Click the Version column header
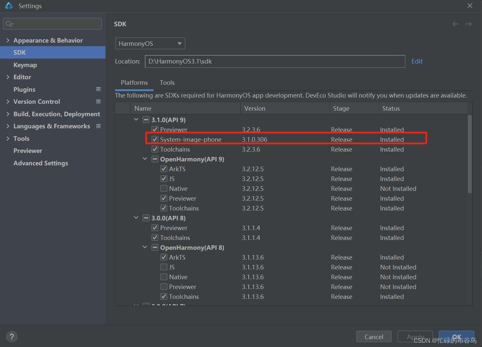Screen dimensions: 482x347 pyautogui.click(x=285, y=108)
